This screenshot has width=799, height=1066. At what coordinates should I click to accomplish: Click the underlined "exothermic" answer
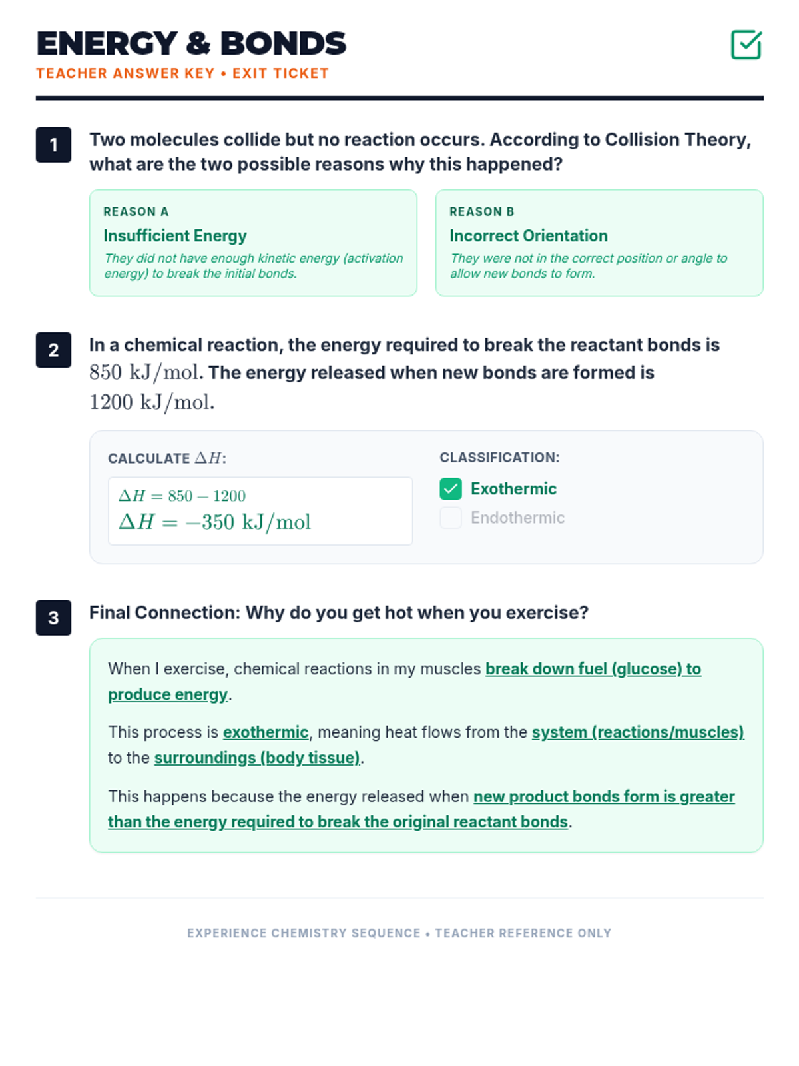(266, 732)
